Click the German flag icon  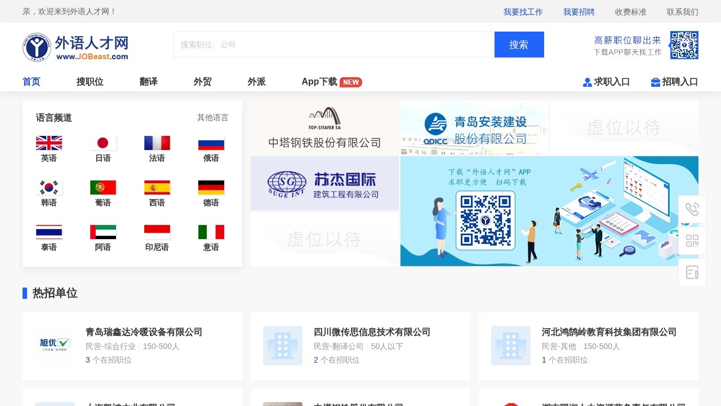click(x=211, y=188)
